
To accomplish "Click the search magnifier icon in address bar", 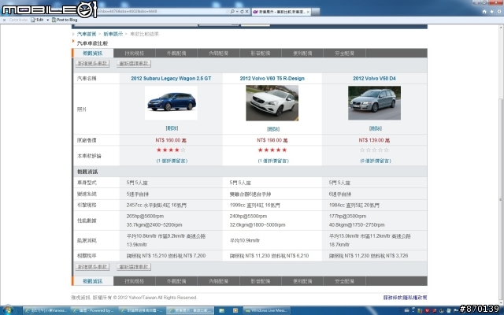I will tap(232, 12).
